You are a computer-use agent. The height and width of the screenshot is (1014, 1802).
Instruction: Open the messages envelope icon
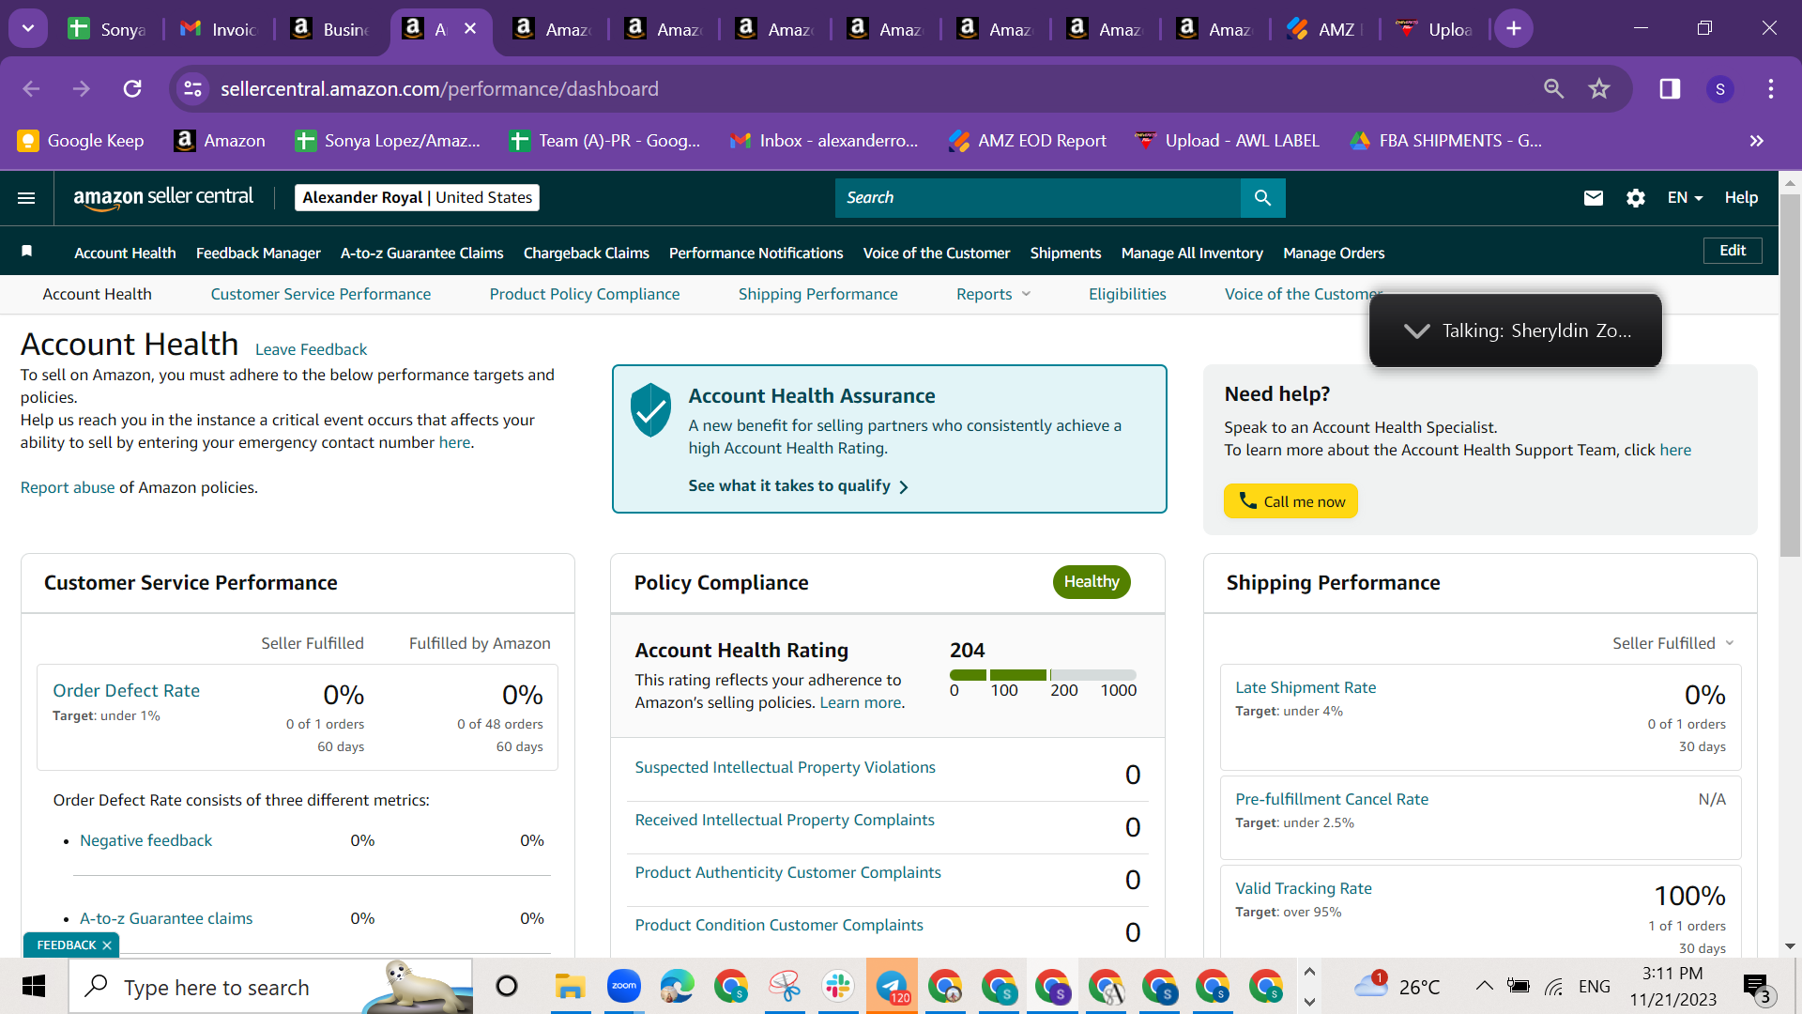tap(1593, 197)
